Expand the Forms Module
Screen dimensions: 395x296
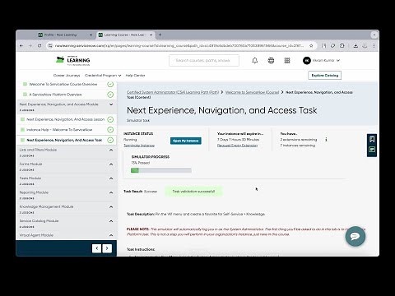click(111, 164)
